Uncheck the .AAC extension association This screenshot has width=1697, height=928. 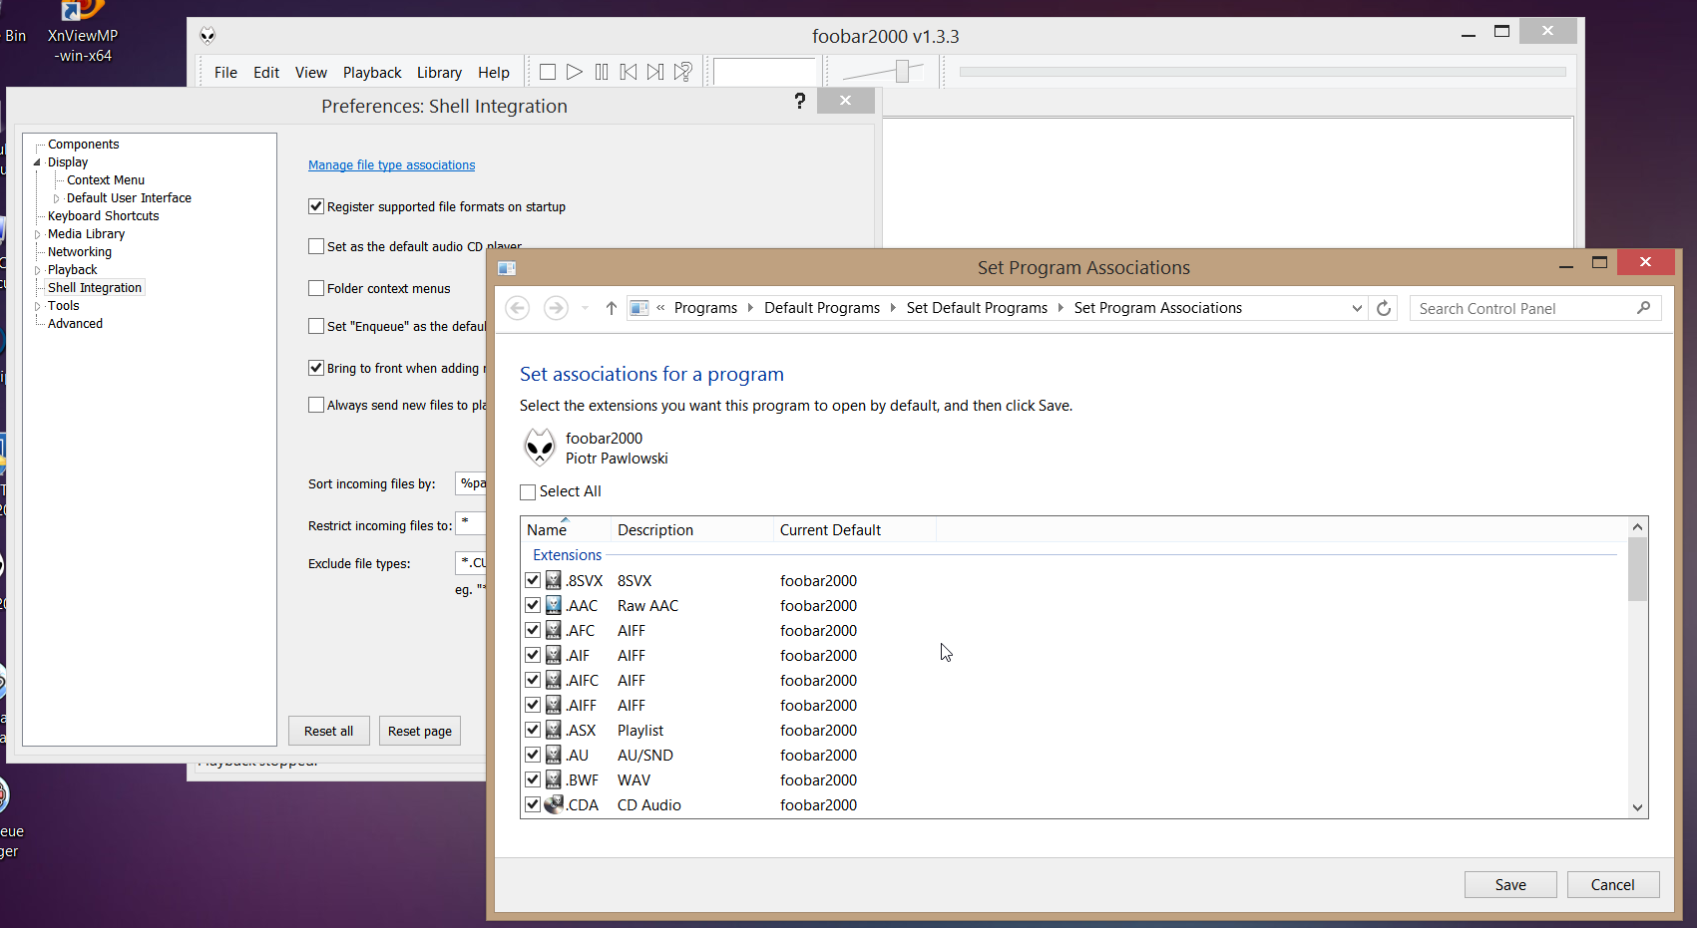point(533,605)
